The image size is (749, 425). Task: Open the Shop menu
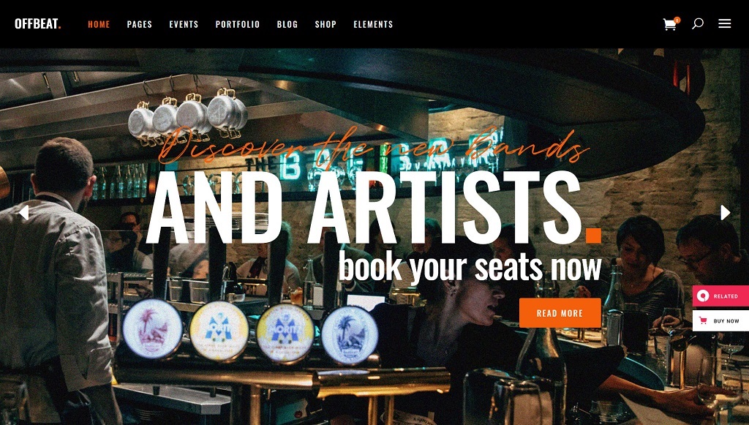[325, 24]
